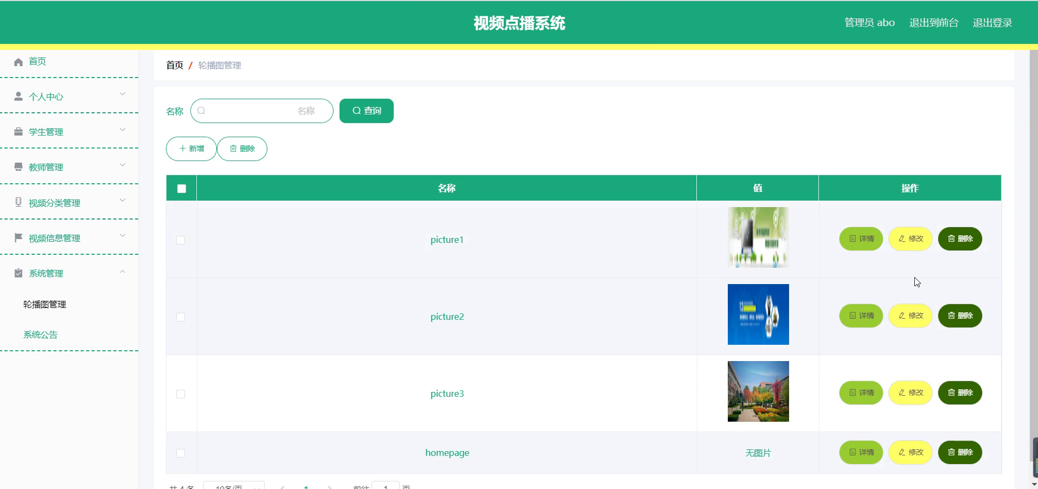Click the briefcase icon for 学生管理
This screenshot has height=489, width=1038.
click(18, 132)
